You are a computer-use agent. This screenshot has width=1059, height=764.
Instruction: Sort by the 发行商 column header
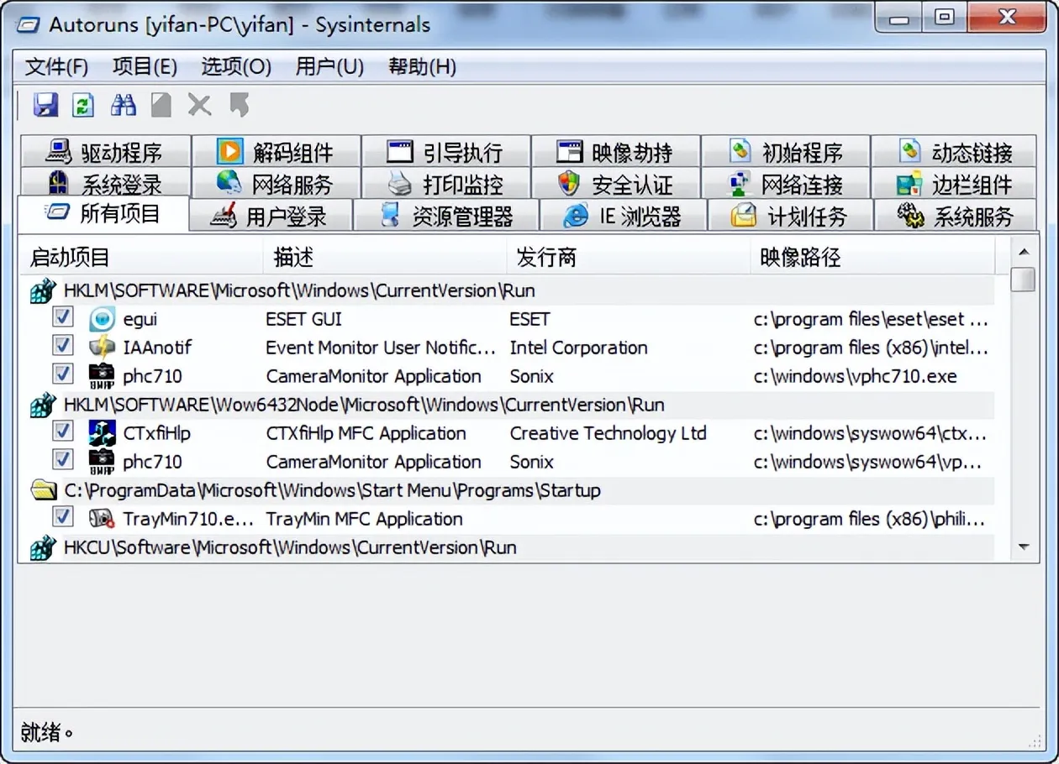tap(629, 257)
